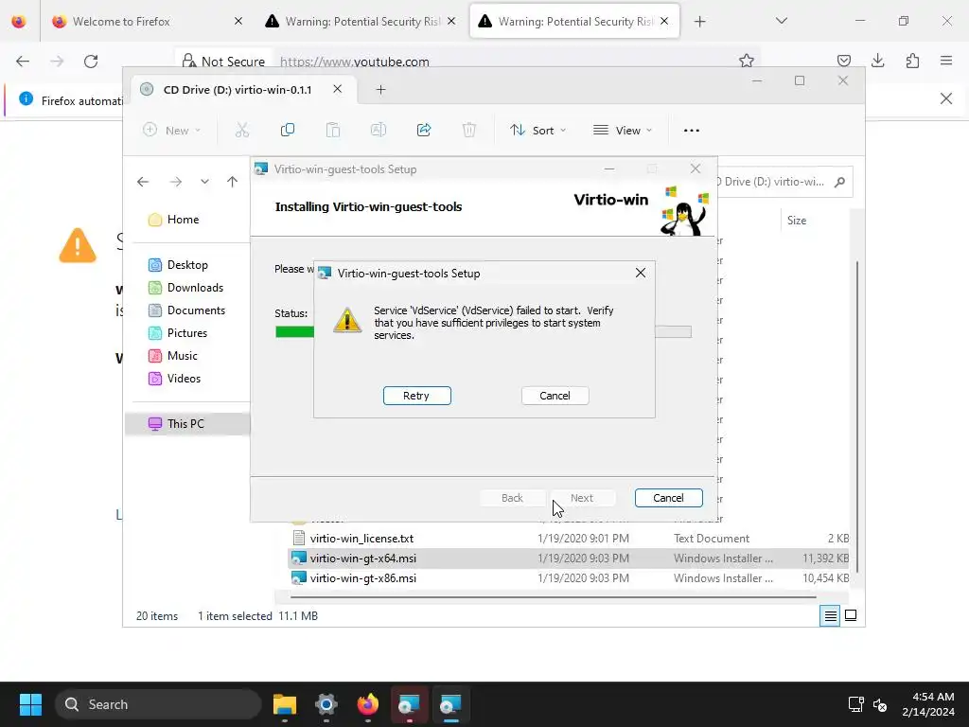Close the VdService error dialog with X

point(641,274)
